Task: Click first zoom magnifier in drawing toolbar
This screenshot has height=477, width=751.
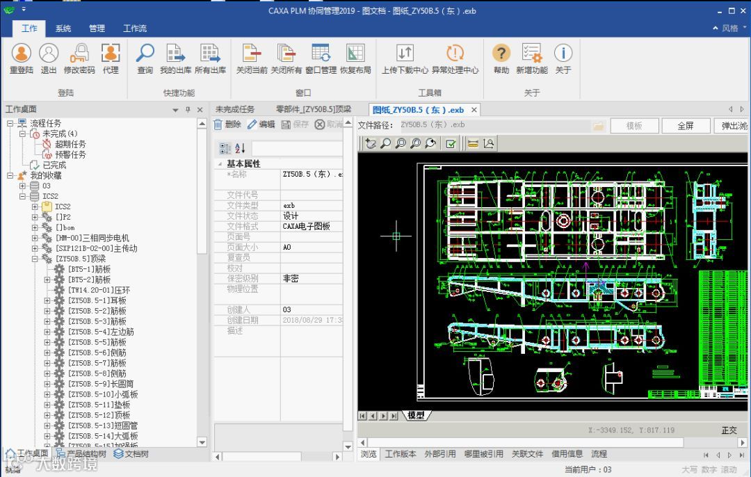Action: (385, 143)
